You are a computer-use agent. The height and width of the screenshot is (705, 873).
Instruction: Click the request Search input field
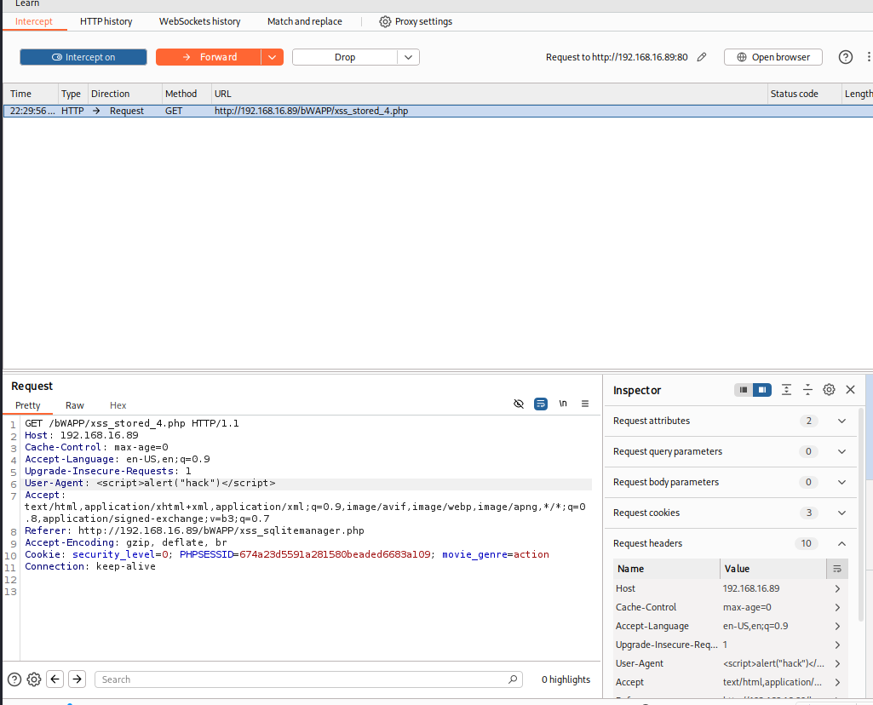[308, 679]
